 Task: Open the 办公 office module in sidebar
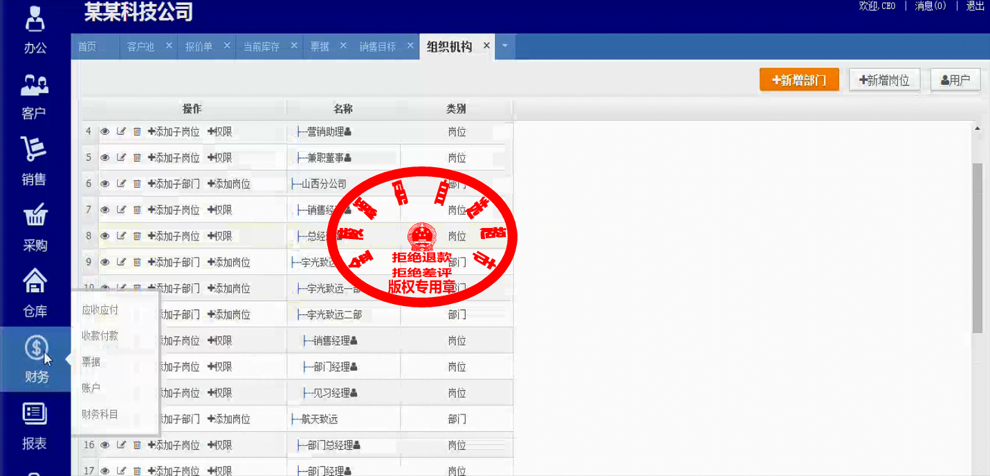(35, 30)
